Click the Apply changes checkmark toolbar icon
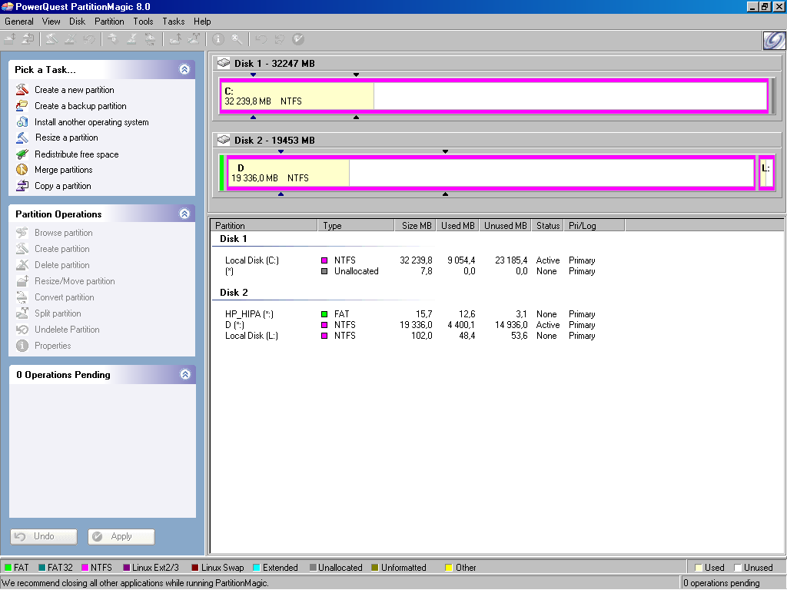The width and height of the screenshot is (787, 590). pos(298,39)
